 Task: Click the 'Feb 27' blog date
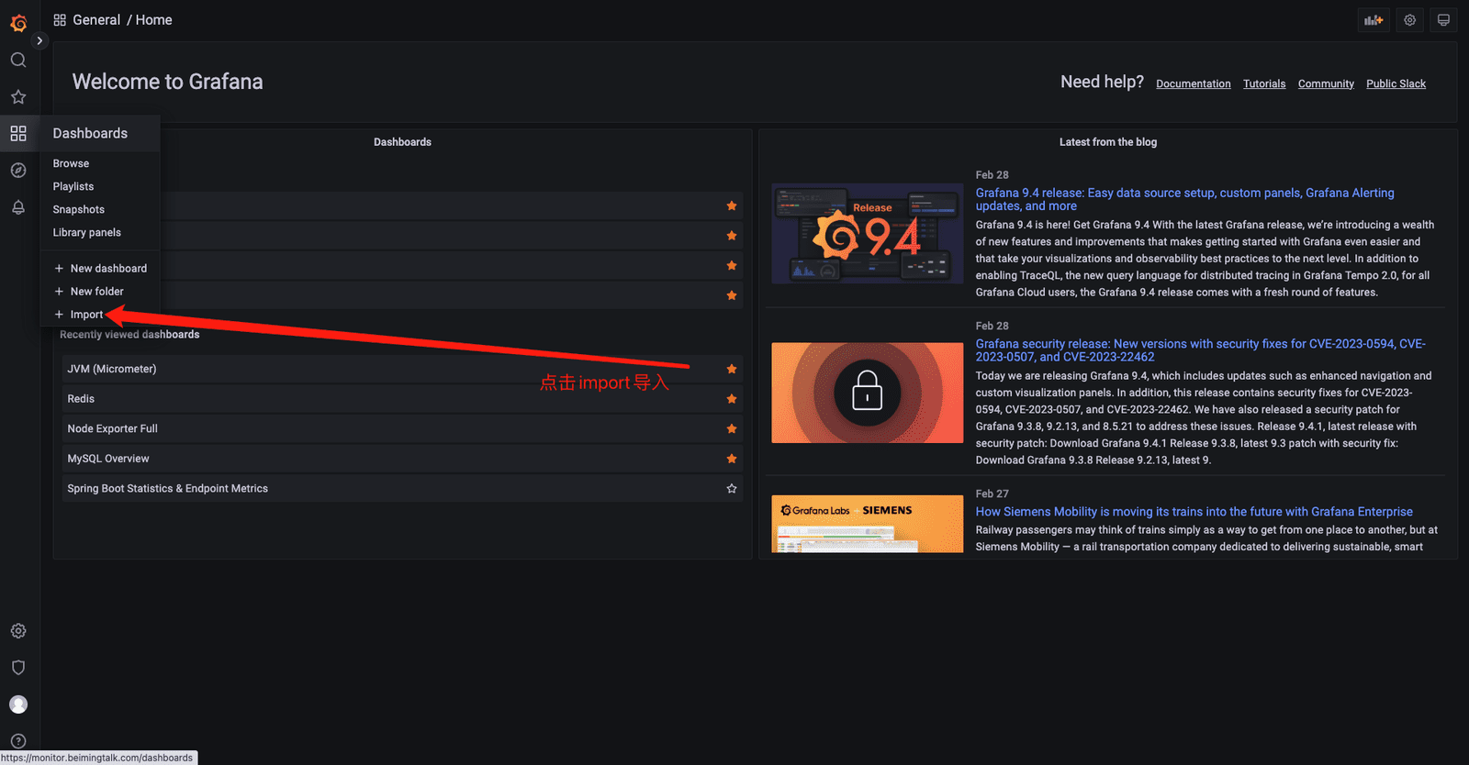tap(992, 493)
